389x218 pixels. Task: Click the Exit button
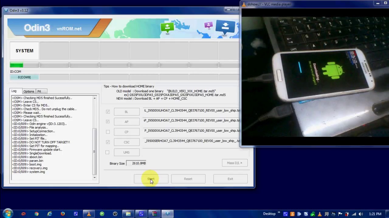pyautogui.click(x=230, y=179)
